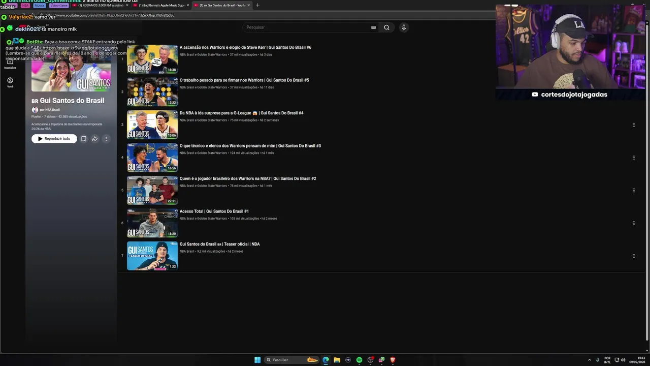Open Teaser oficial video thumbnail

pyautogui.click(x=152, y=256)
